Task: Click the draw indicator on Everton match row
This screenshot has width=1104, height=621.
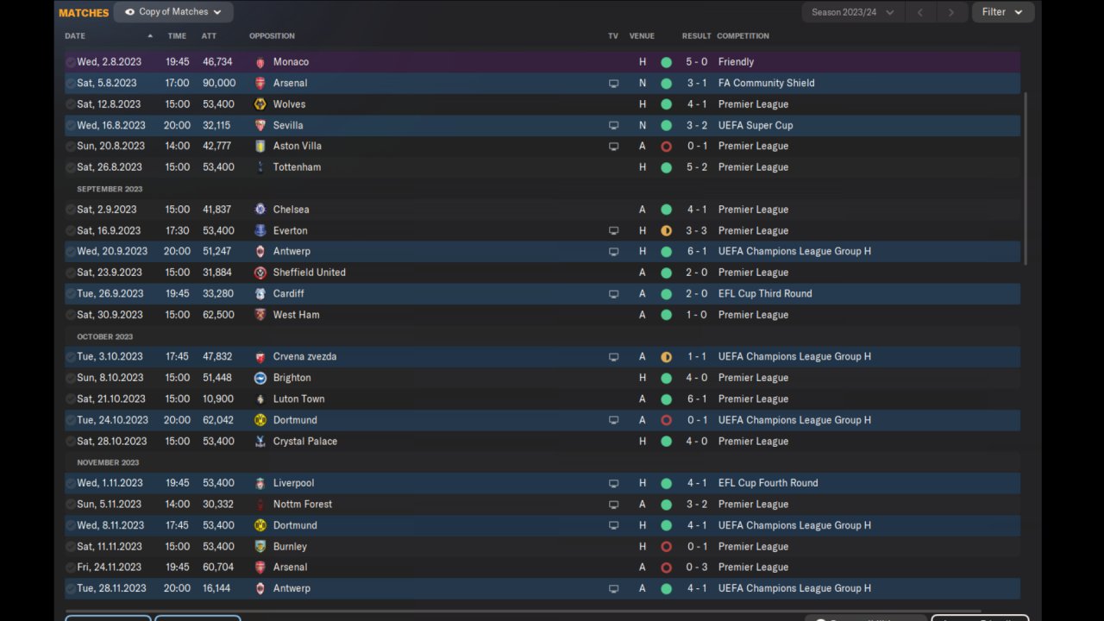Action: coord(666,231)
